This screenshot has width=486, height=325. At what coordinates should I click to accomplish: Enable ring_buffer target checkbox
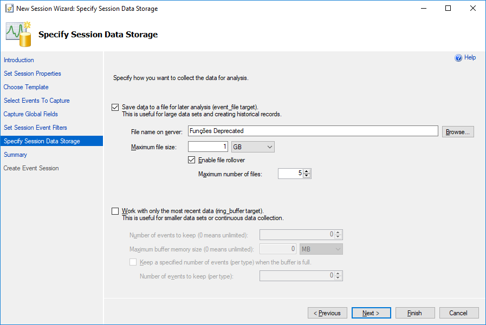[115, 211]
